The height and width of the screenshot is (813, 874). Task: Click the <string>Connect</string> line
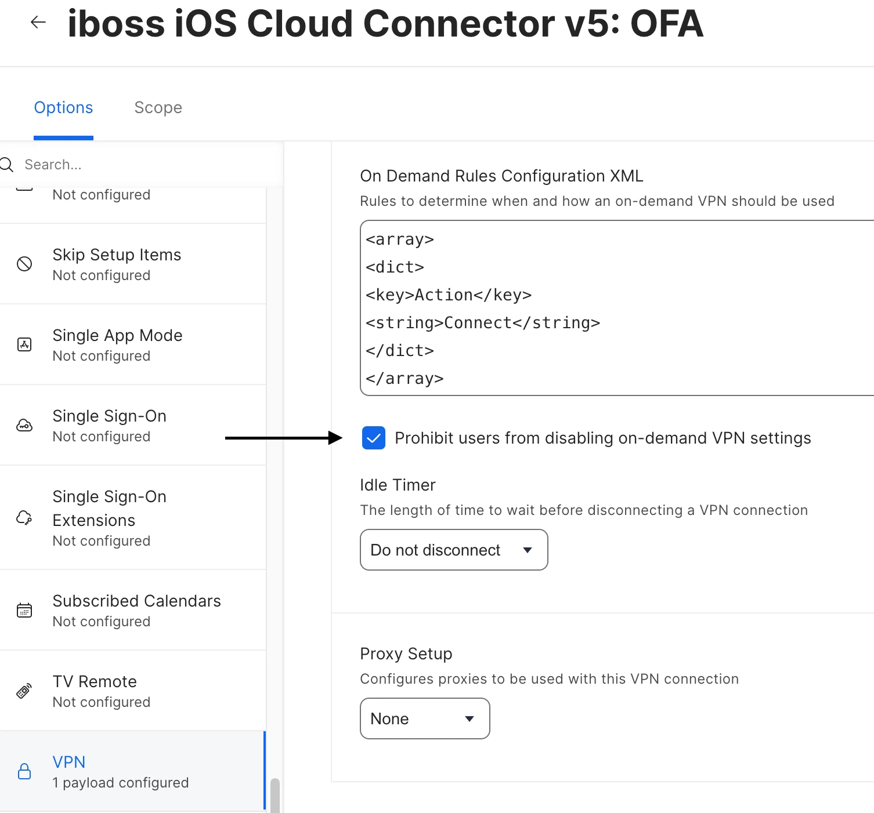point(483,322)
